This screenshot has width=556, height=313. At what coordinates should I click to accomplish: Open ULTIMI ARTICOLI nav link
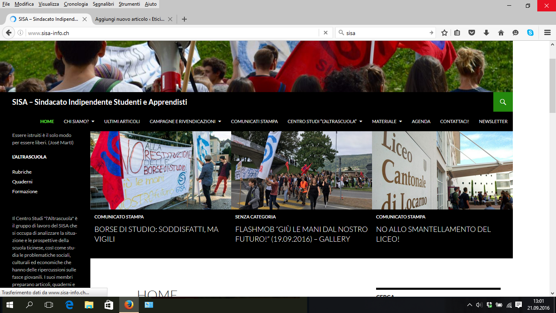tap(122, 121)
